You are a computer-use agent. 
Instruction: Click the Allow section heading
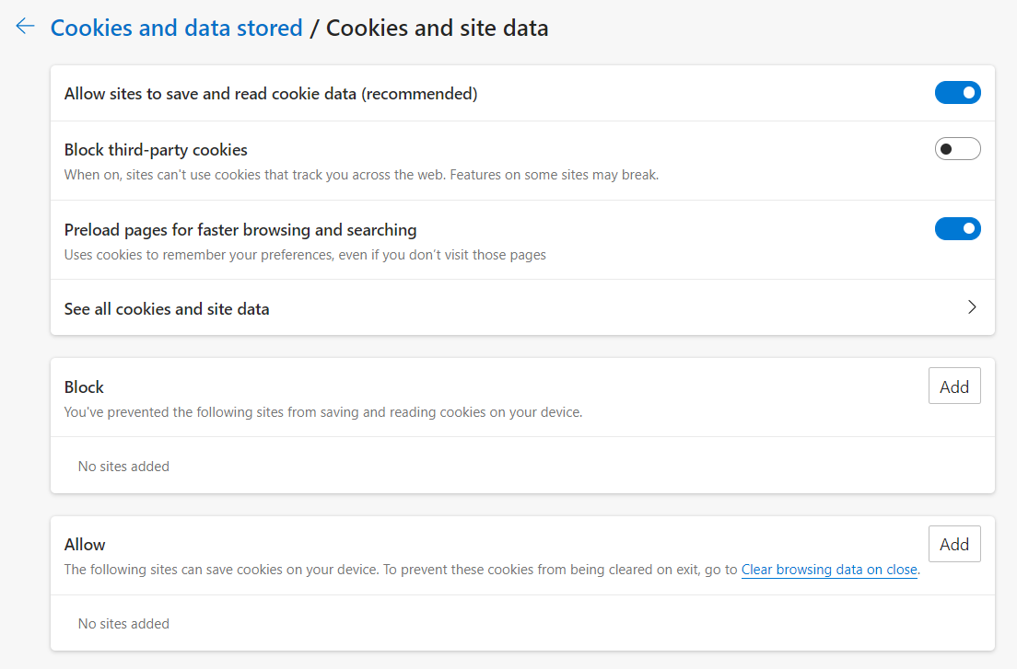[x=85, y=544]
